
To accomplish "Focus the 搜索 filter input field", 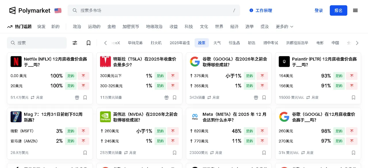I will tap(37, 43).
